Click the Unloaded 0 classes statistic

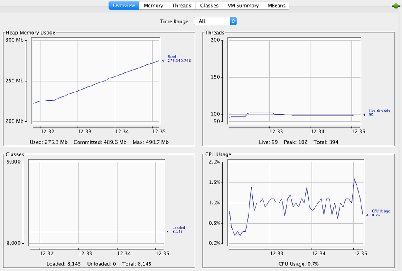pyautogui.click(x=101, y=264)
